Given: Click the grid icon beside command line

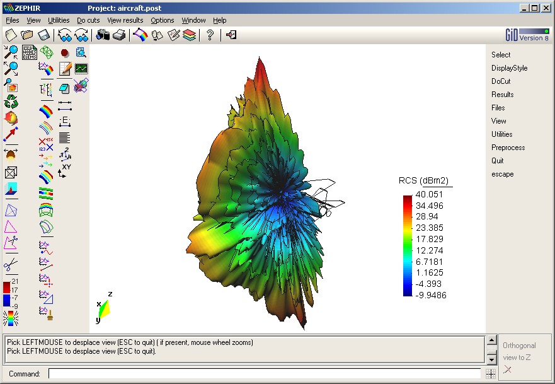Looking at the screenshot, I should pos(490,374).
